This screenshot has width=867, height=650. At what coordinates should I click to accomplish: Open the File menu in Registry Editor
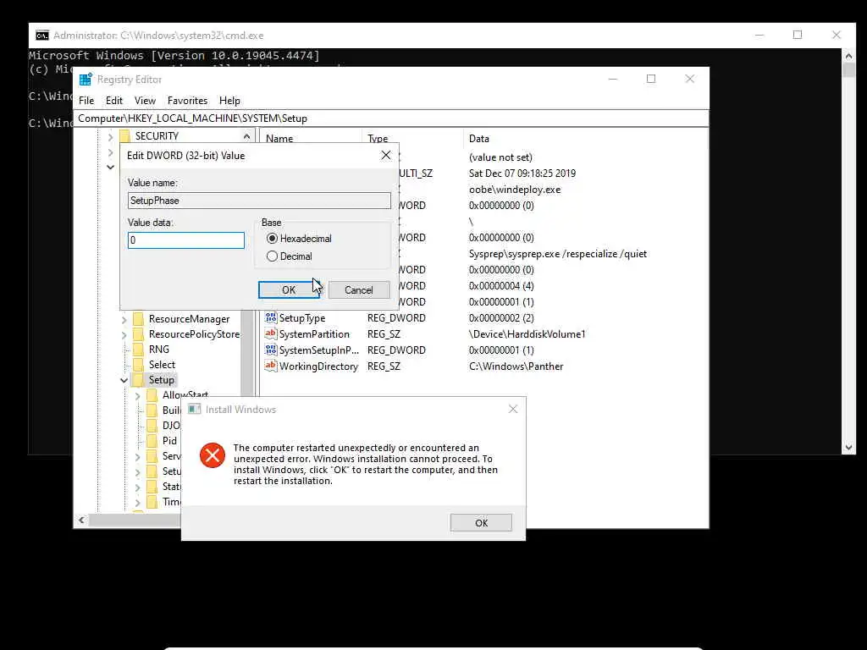pos(86,101)
